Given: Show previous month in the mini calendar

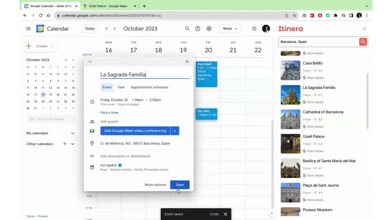Looking at the screenshot, I should (x=66, y=60).
